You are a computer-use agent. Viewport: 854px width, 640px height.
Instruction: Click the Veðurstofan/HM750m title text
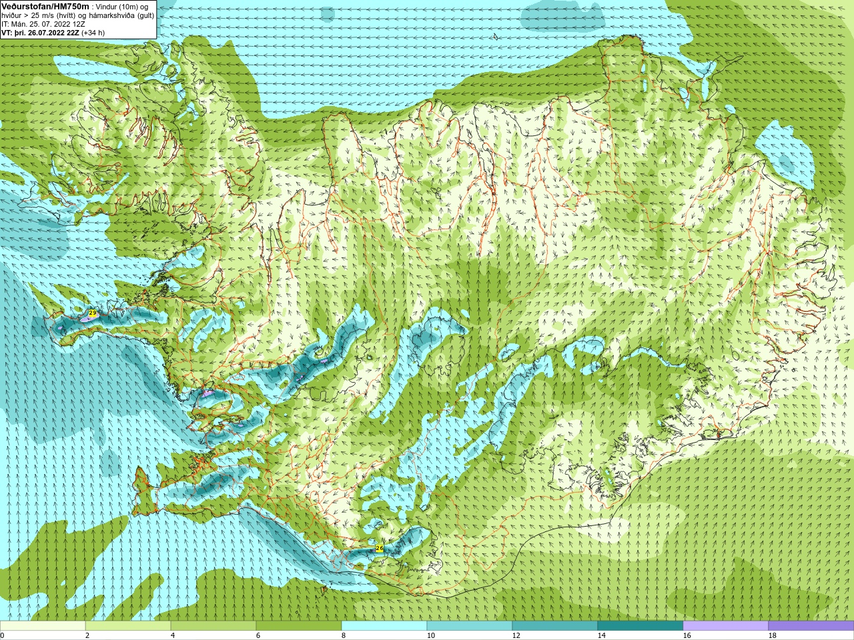[45, 6]
